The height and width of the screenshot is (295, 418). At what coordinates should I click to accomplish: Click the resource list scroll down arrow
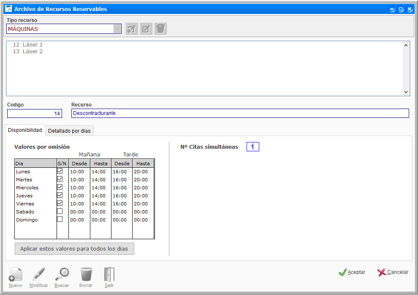(x=406, y=92)
